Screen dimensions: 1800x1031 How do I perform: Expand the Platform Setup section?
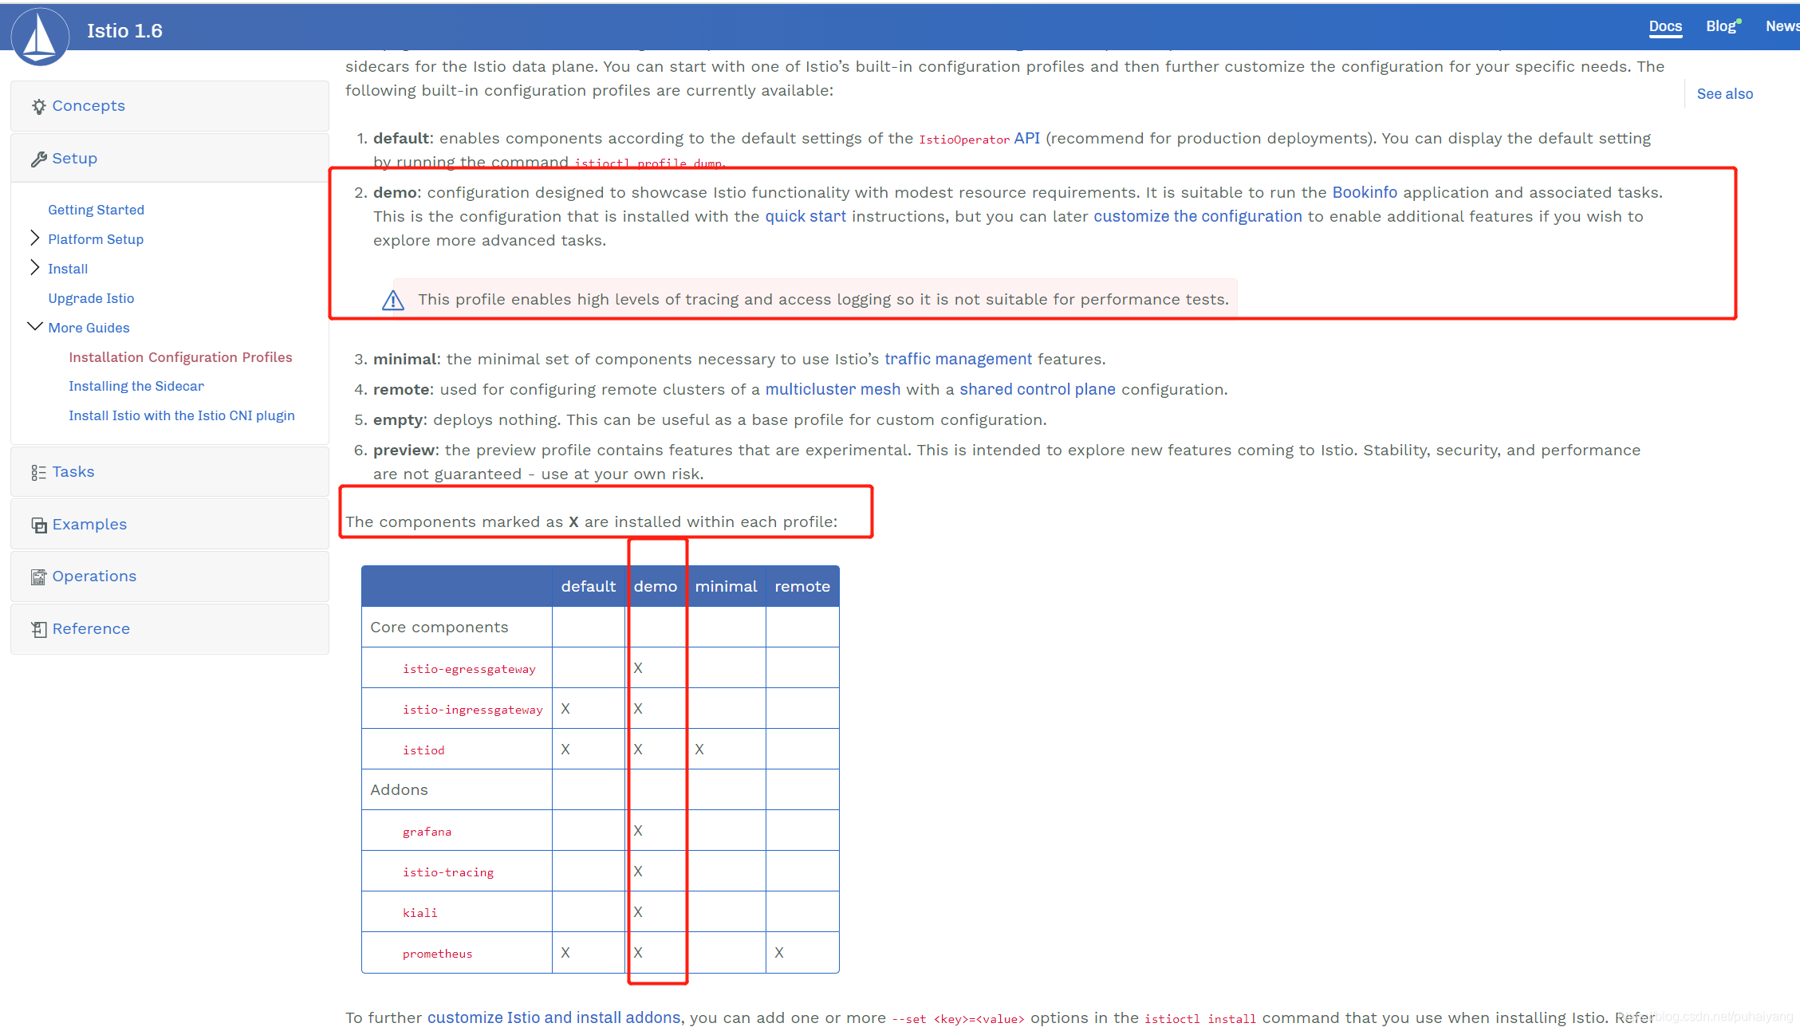tap(34, 238)
